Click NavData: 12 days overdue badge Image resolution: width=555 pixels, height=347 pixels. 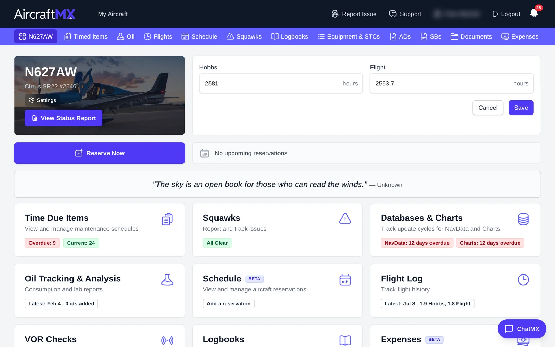pos(417,243)
